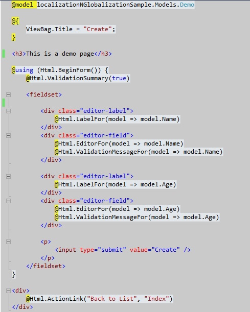Viewport: 250px width, 312px height.
Task: Place cursor in ViewBag.Title assignment
Action: tap(71, 29)
